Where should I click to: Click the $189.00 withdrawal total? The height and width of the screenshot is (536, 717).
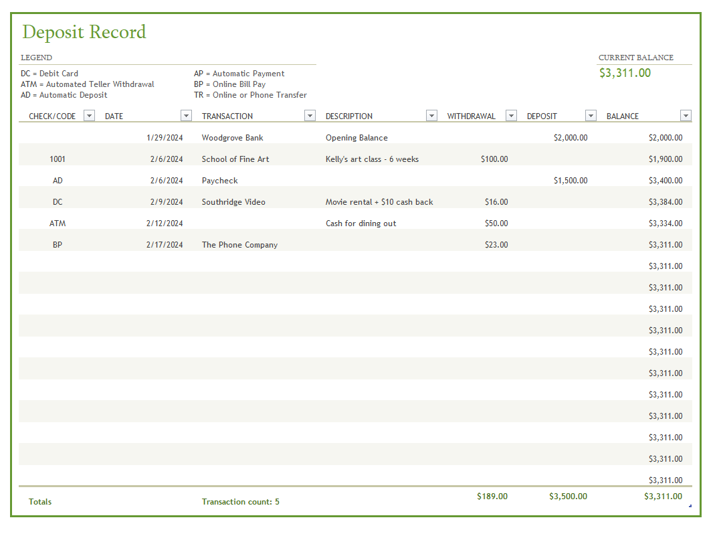point(493,497)
